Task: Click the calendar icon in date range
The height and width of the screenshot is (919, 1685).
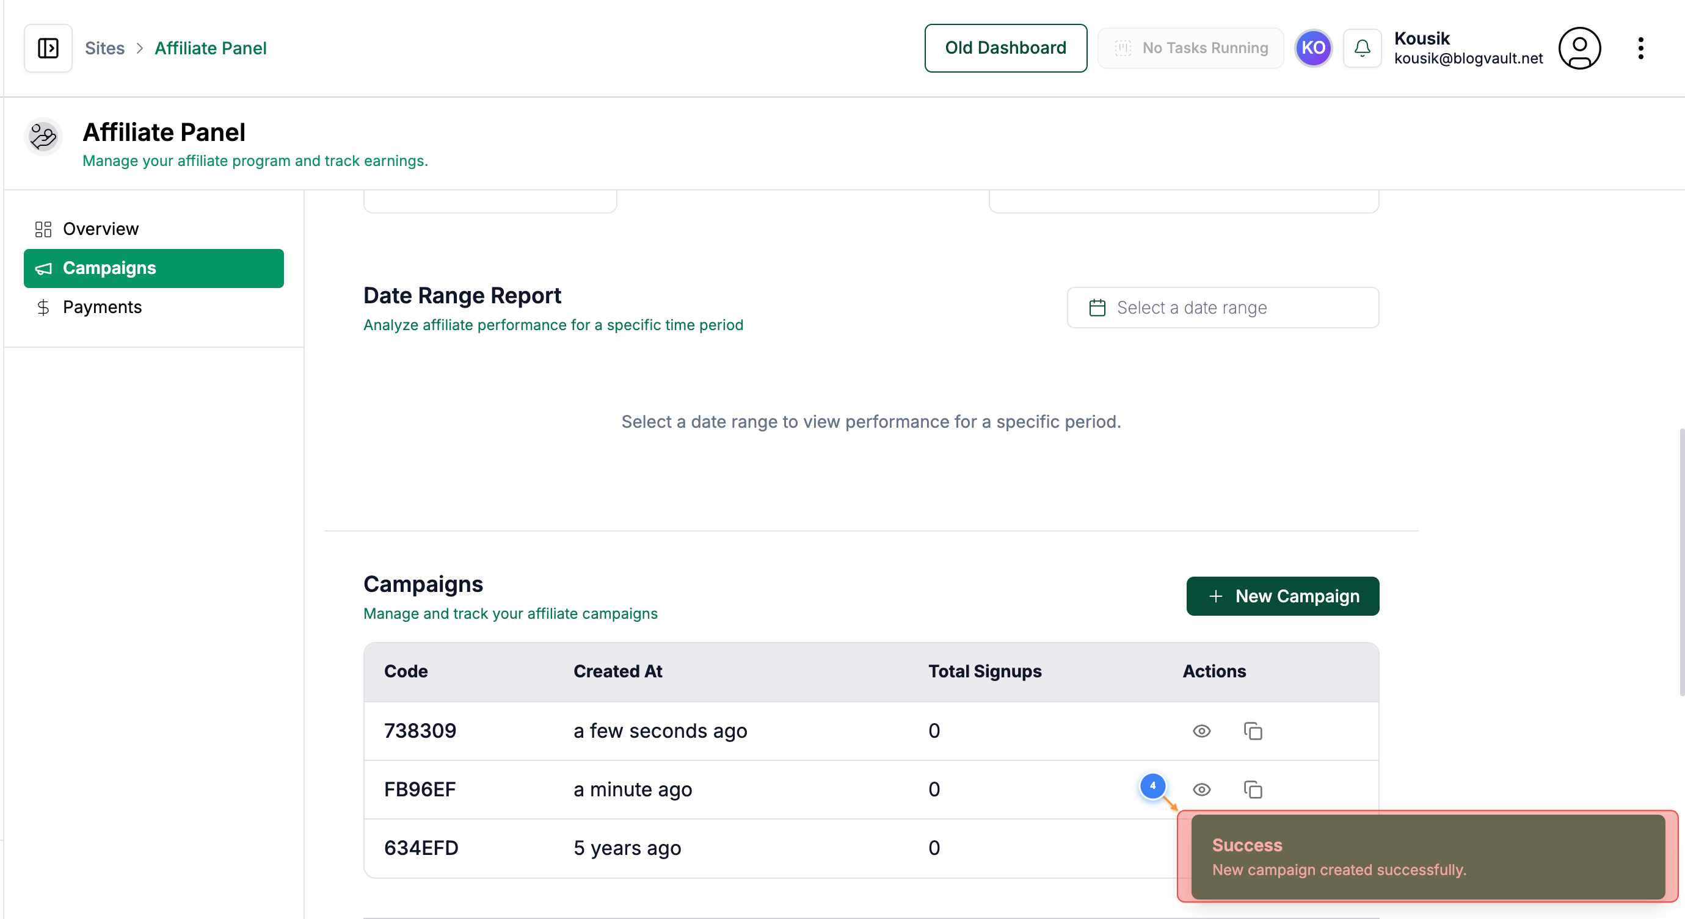Action: tap(1097, 307)
